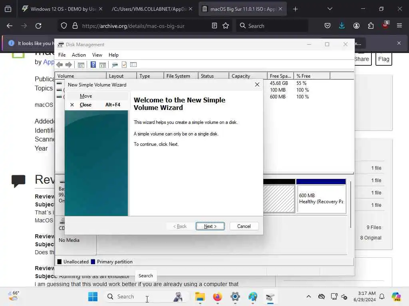Viewport: 409px width, 306px height.
Task: Sort by the Free Space column header
Action: point(280,76)
